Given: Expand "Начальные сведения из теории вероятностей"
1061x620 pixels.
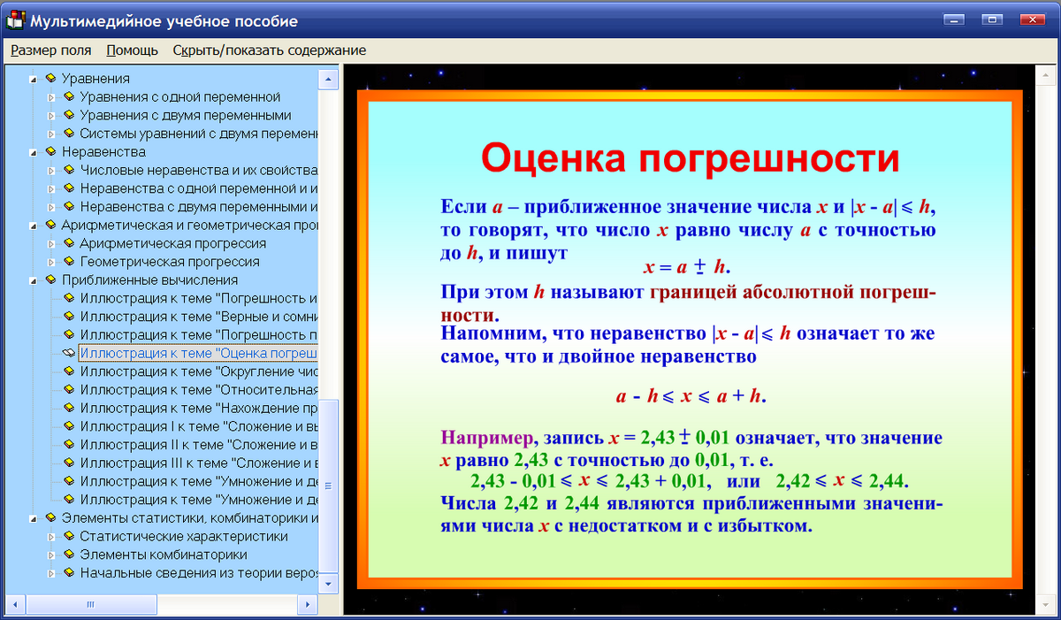Looking at the screenshot, I should [x=50, y=571].
